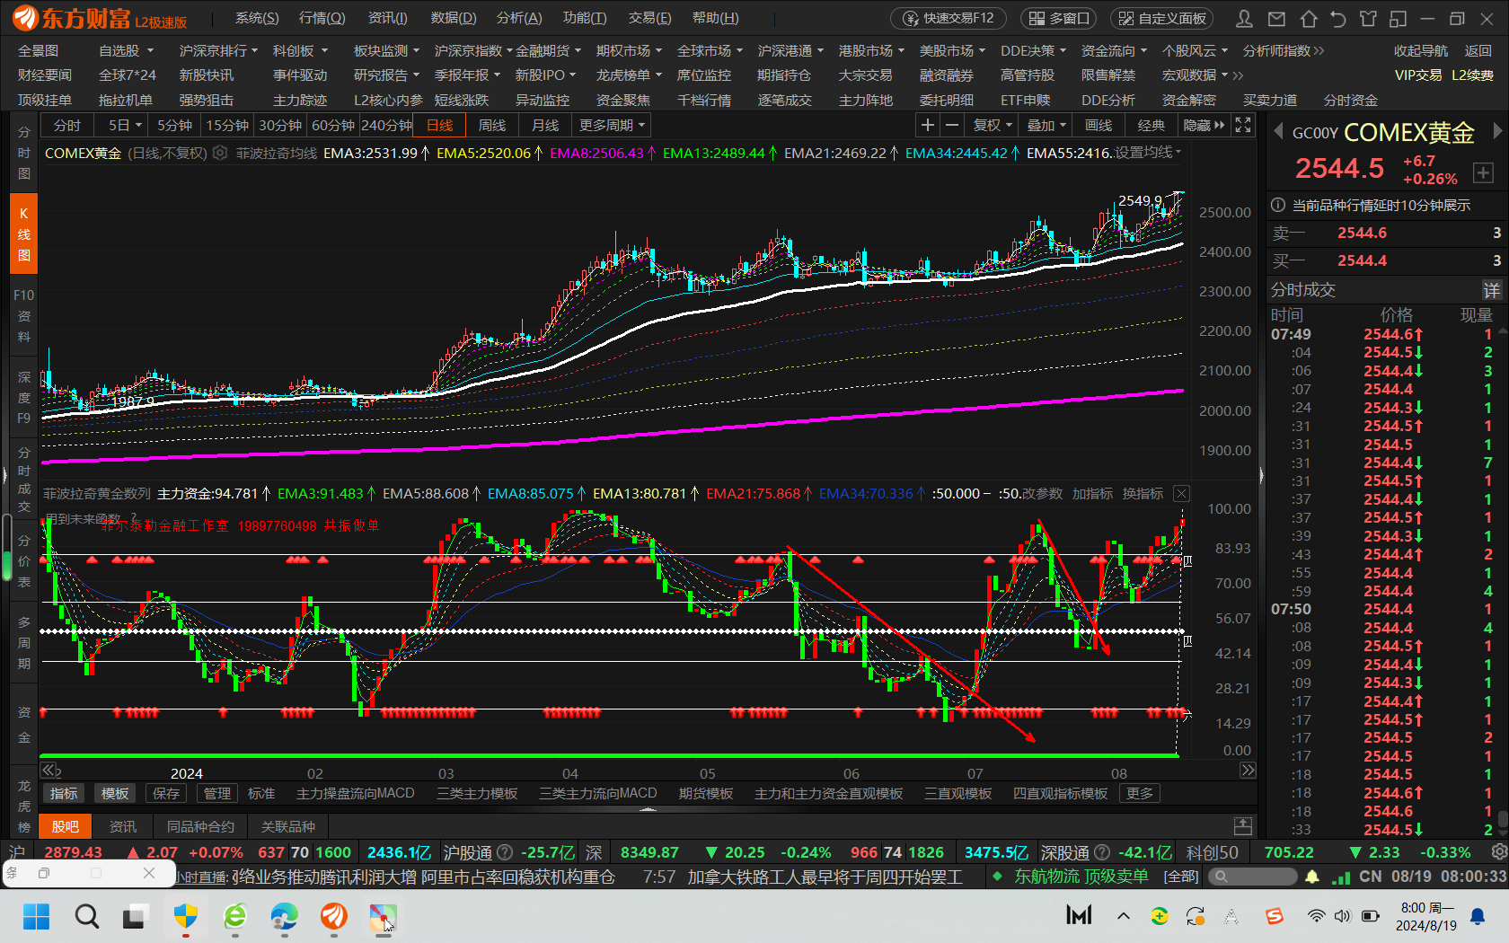Viewport: 1509px width, 943px height.
Task: Open Windows taskbar search icon
Action: (x=87, y=916)
